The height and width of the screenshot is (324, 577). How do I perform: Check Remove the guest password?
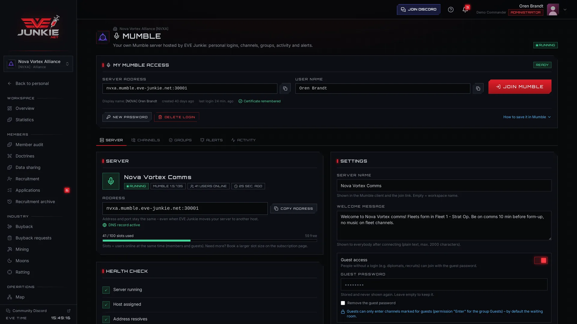click(x=343, y=303)
